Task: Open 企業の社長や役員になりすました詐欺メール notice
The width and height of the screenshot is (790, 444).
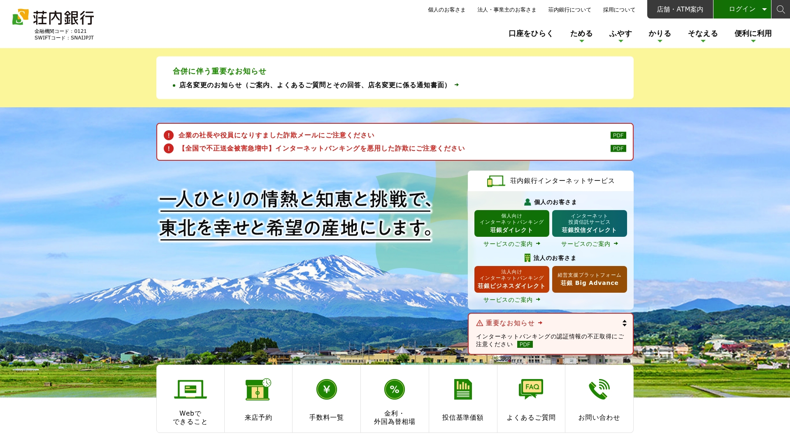Action: pyautogui.click(x=276, y=135)
